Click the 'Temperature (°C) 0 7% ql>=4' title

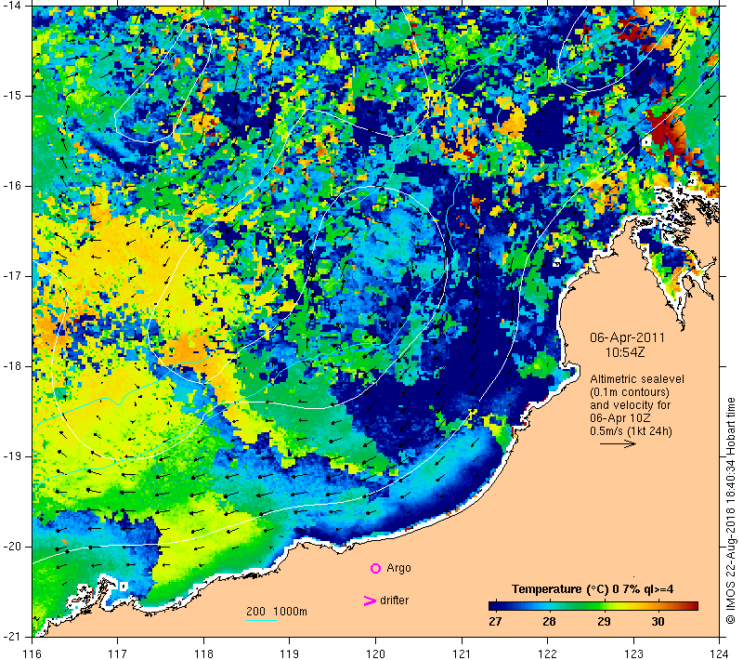click(593, 589)
